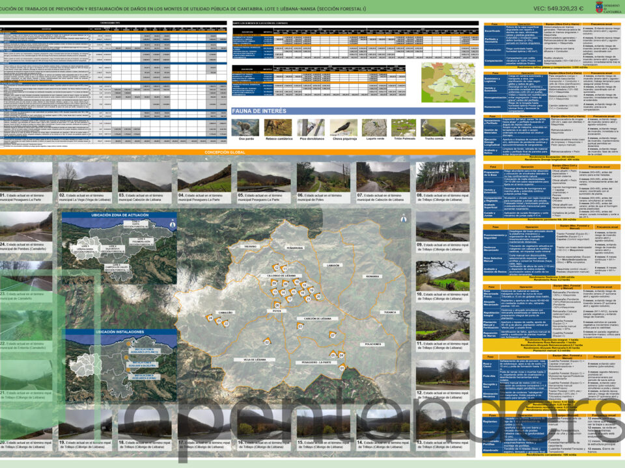Viewport: 625px width, 468px height.
Task: Click the Fauna de Interés heading
Action: 259,111
